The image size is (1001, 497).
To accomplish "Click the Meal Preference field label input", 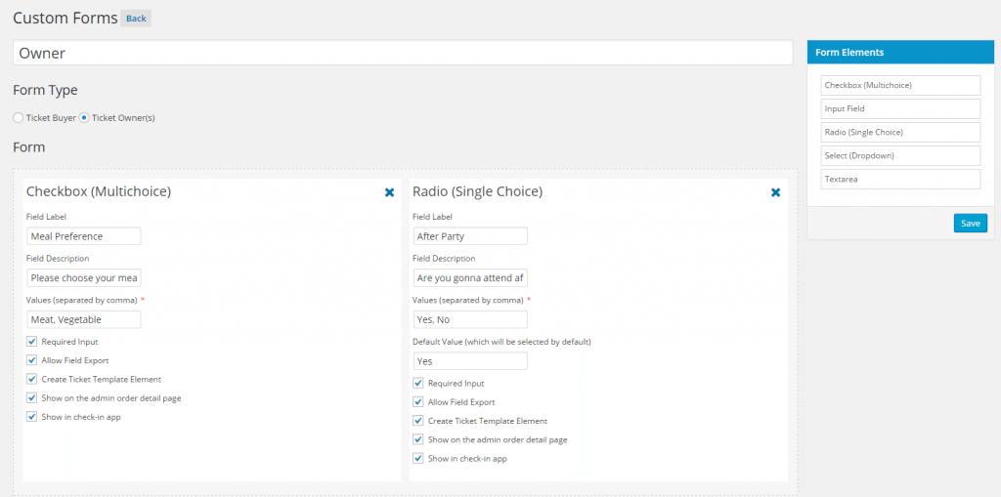I will pos(84,236).
